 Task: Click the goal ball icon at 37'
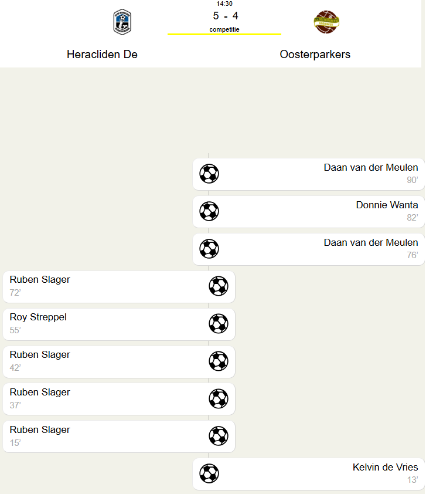(219, 399)
